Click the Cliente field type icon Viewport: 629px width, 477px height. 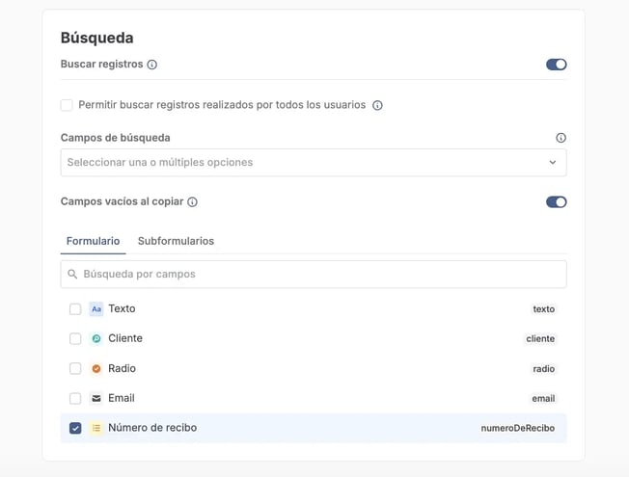coord(96,339)
